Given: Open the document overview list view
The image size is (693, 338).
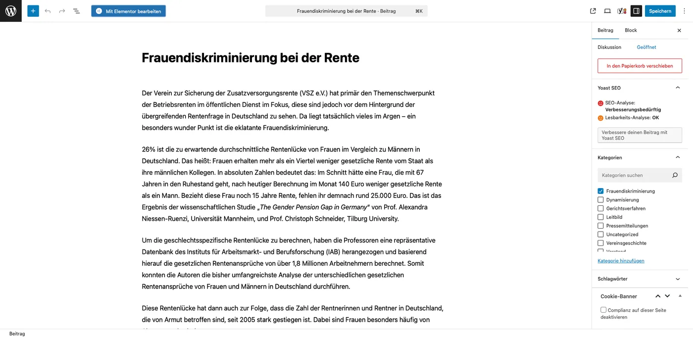Looking at the screenshot, I should pyautogui.click(x=76, y=11).
